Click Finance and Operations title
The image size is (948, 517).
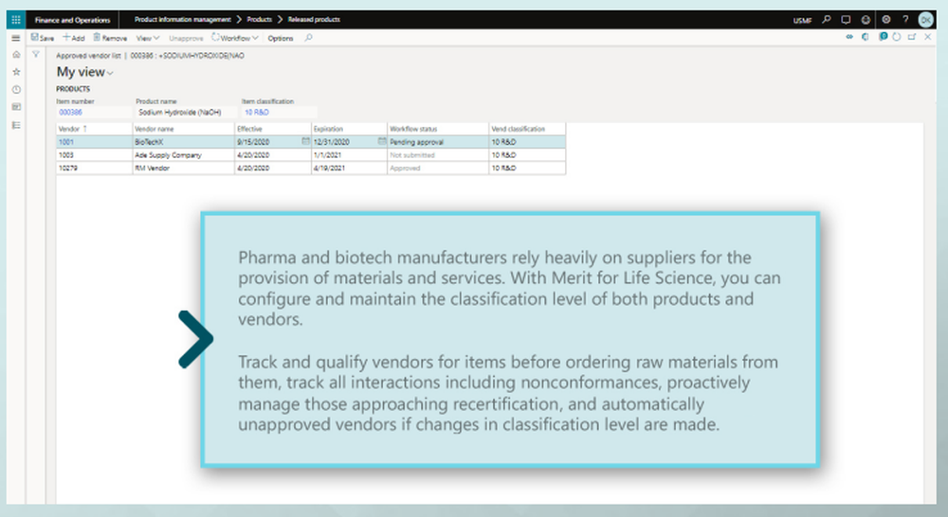(x=73, y=20)
